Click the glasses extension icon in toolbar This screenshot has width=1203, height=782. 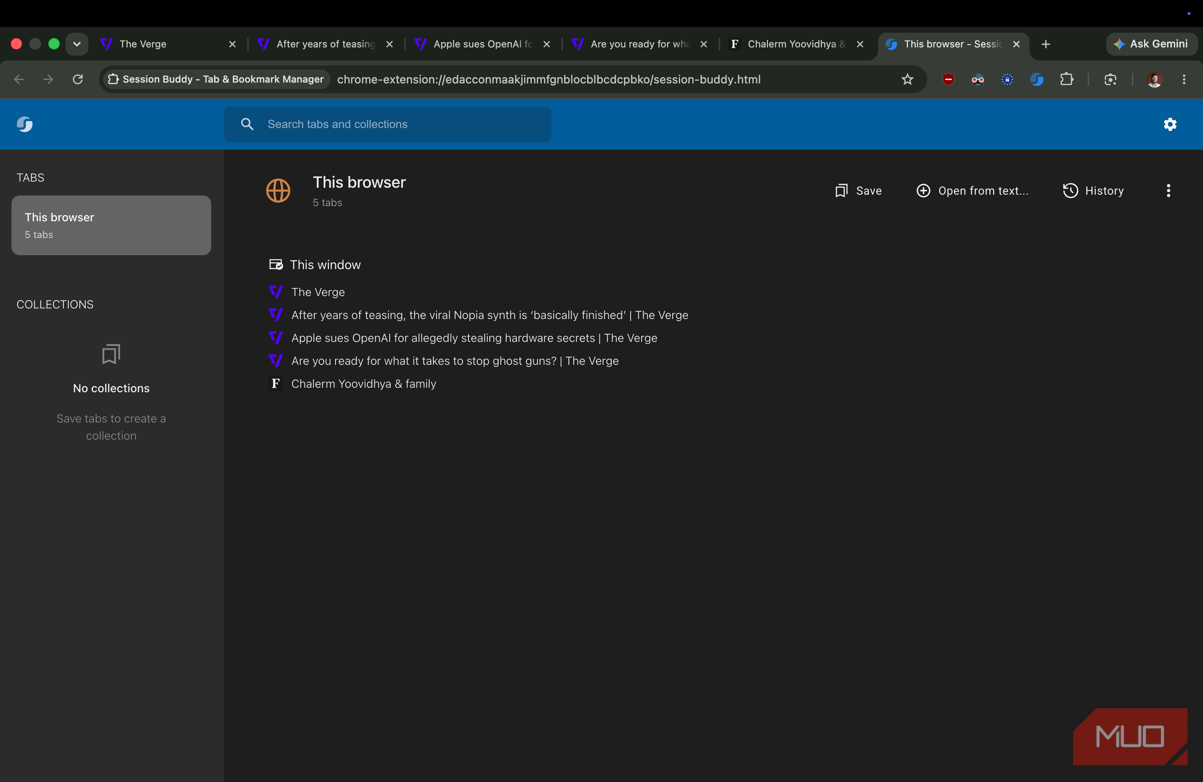pos(978,79)
